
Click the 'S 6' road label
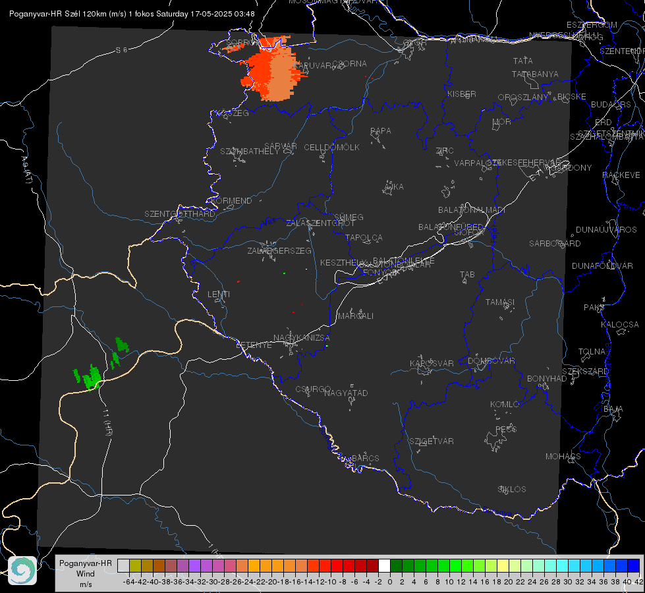pos(121,50)
